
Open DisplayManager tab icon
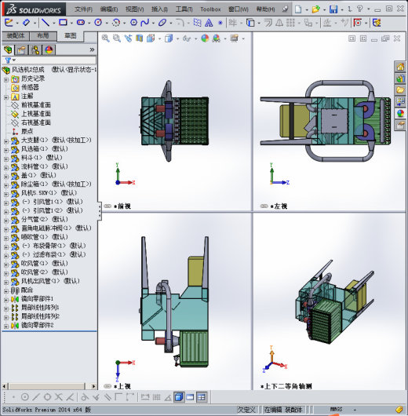[x=49, y=49]
